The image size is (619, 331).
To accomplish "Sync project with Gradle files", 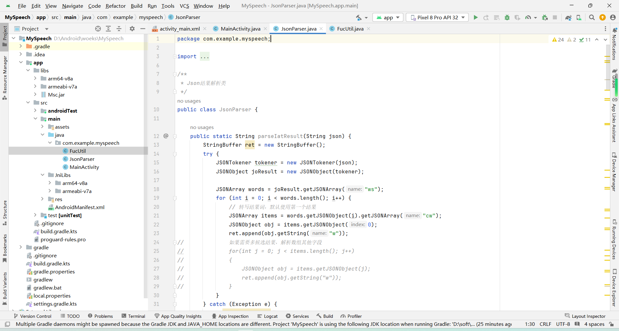I will tap(568, 17).
